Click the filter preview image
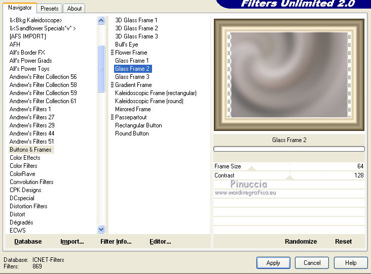The image size is (371, 274). [x=289, y=75]
